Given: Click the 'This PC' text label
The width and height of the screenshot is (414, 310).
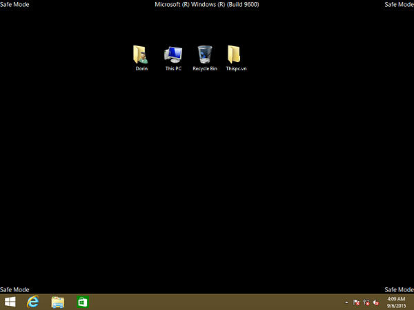Looking at the screenshot, I should click(173, 69).
